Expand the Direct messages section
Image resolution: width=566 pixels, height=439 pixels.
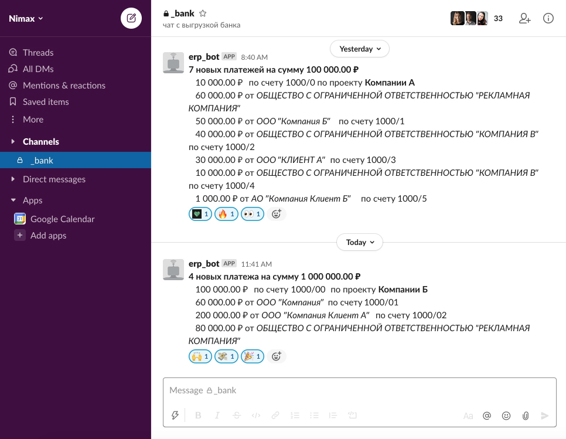13,179
